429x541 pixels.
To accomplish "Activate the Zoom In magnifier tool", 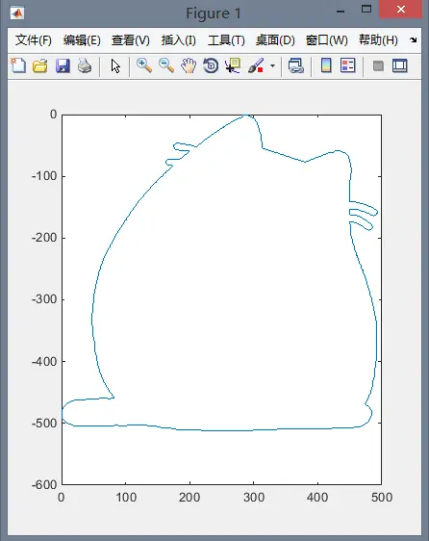I will click(144, 65).
